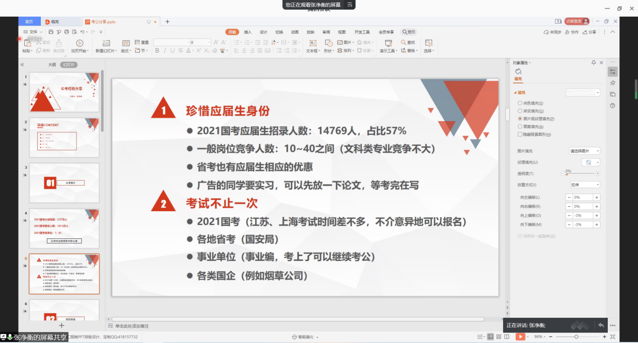The height and width of the screenshot is (343, 638).
Task: Select the 纯色填充 radio option
Action: click(x=520, y=103)
